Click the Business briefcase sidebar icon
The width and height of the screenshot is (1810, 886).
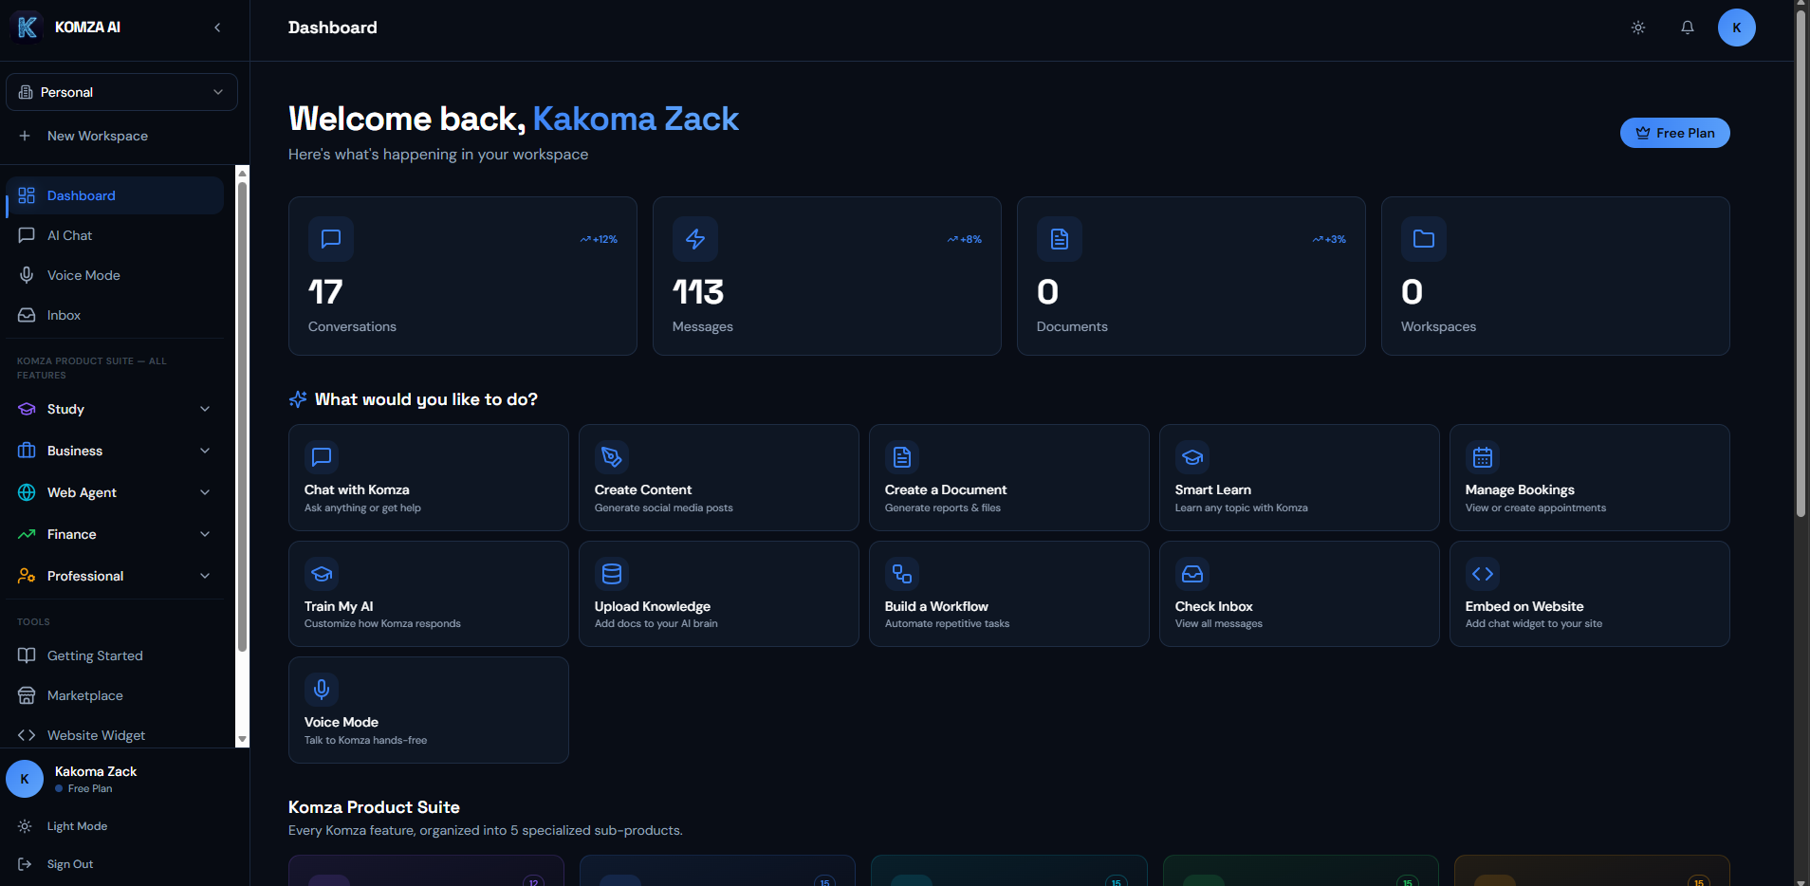pos(27,451)
